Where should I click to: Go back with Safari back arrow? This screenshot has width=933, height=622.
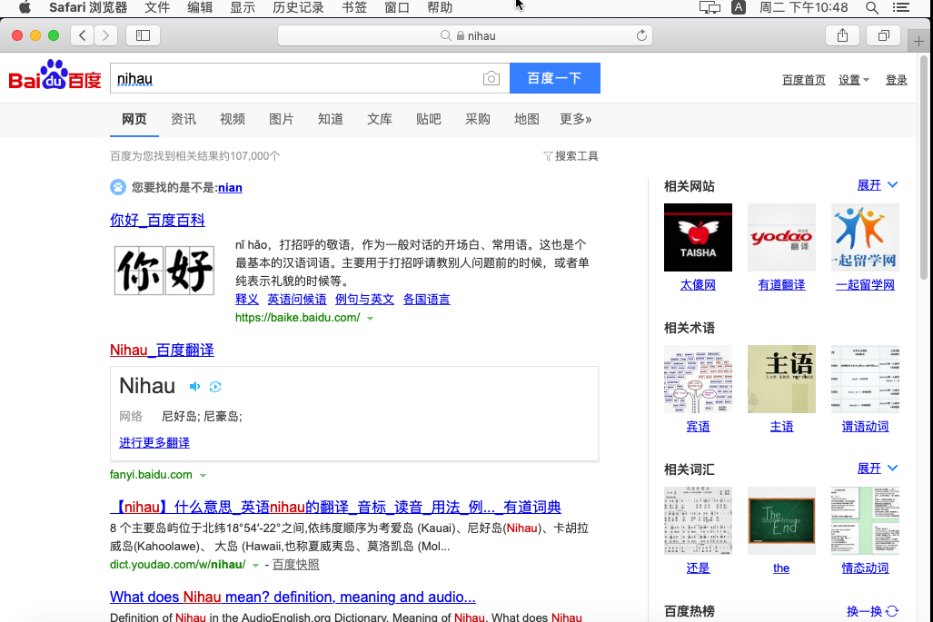click(82, 35)
